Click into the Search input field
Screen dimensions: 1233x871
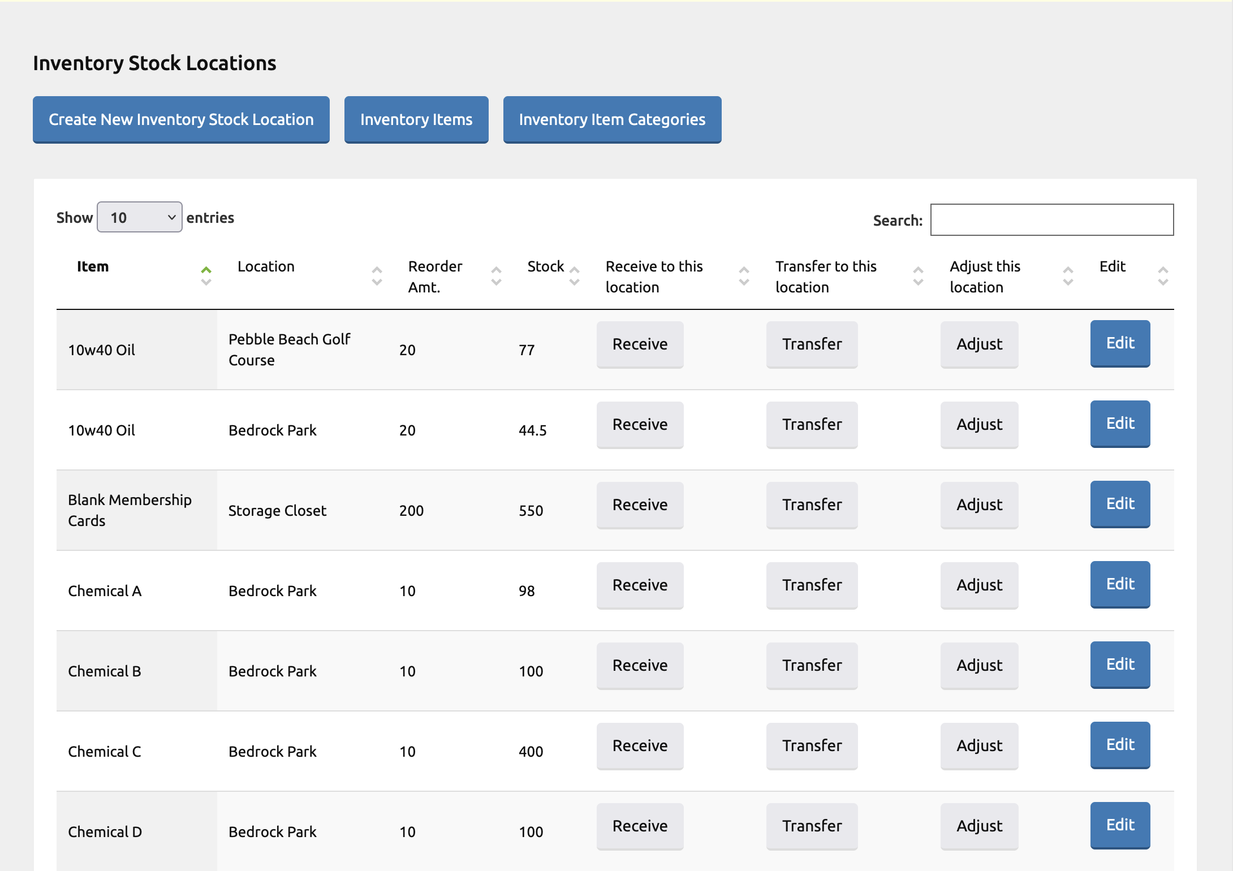point(1051,219)
